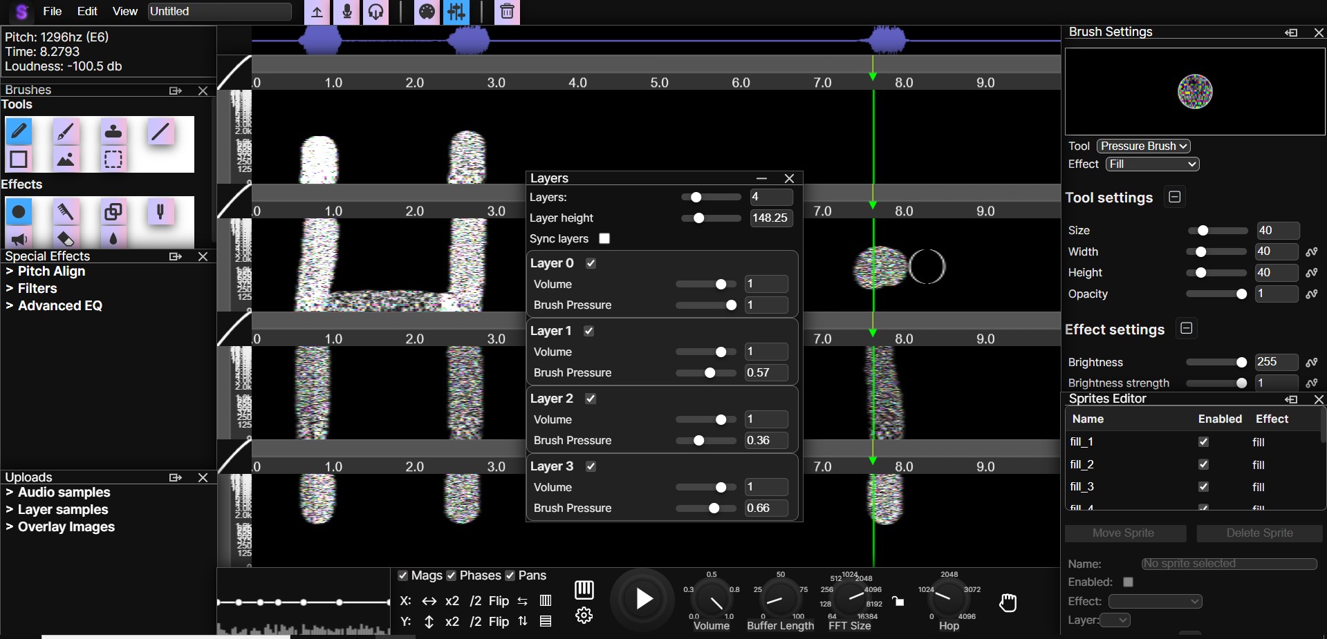Click the Layers count input field
This screenshot has height=639, width=1327.
pos(771,197)
